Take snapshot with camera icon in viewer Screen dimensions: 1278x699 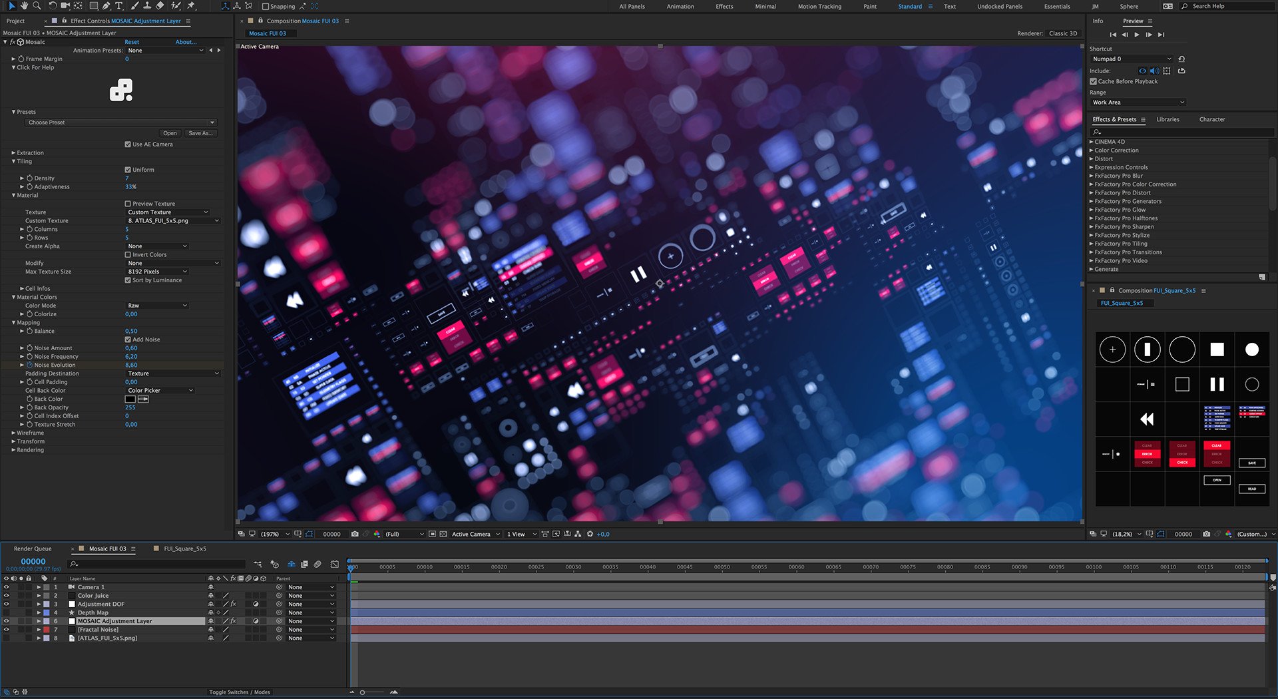click(x=355, y=534)
